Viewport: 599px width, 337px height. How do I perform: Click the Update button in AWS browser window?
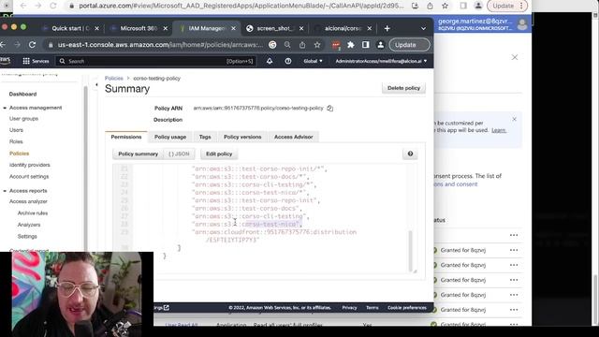(x=409, y=45)
